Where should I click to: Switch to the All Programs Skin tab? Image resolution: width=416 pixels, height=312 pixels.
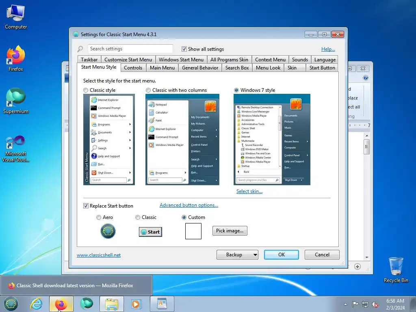229,60
